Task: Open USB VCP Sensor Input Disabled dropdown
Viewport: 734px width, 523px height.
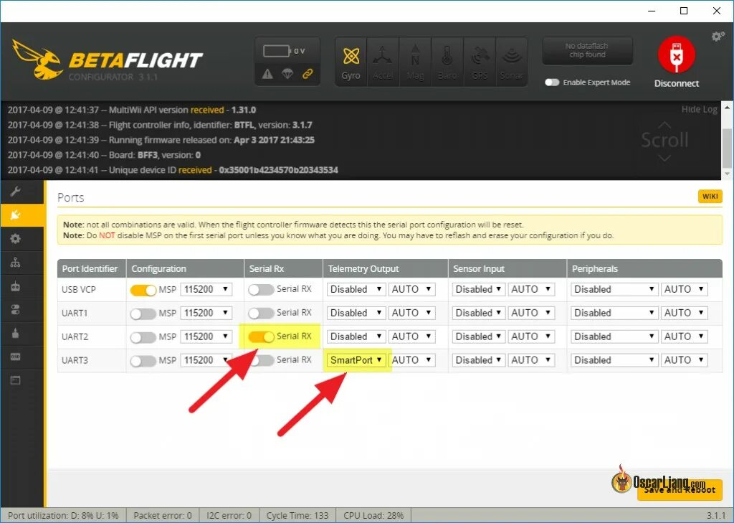Action: [478, 289]
